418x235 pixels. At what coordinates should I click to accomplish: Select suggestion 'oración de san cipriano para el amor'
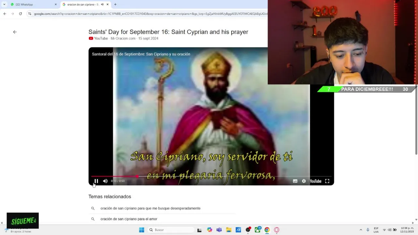tap(129, 219)
